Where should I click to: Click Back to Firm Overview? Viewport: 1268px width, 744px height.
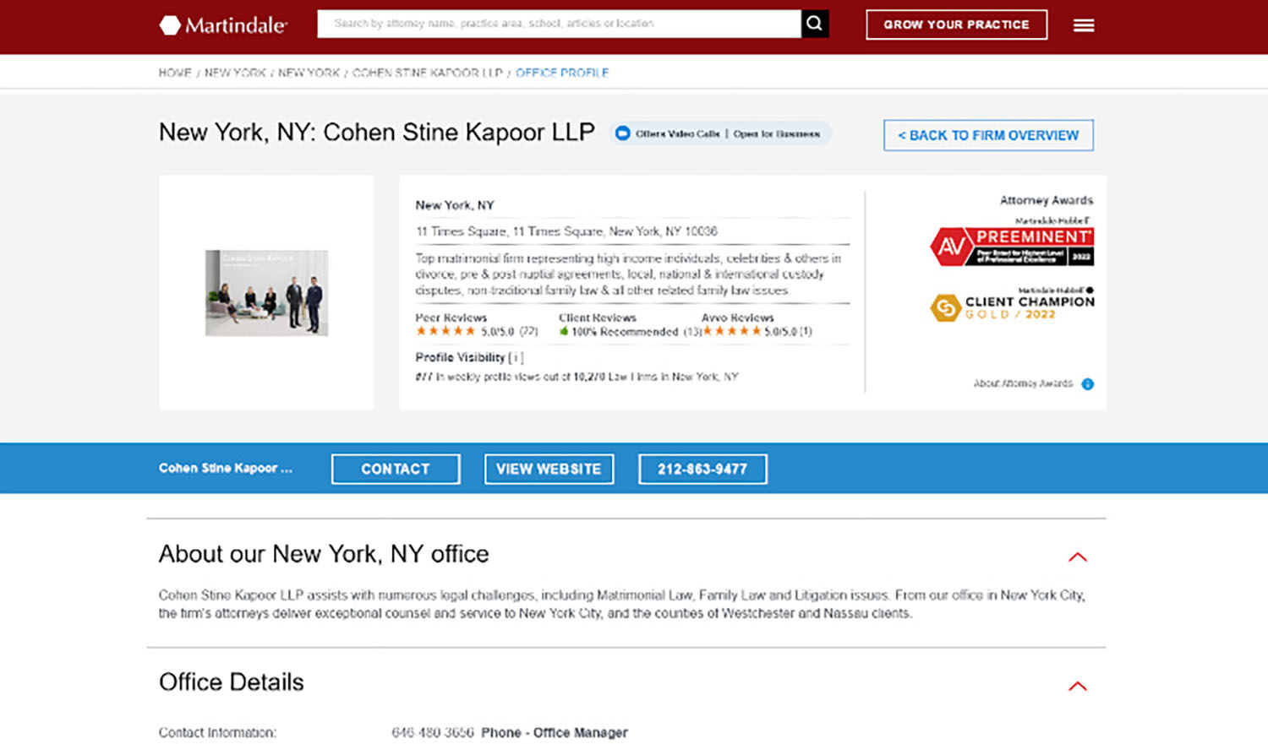tap(987, 135)
